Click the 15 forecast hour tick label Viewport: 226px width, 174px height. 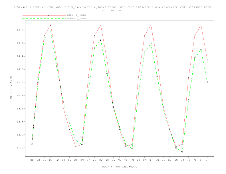pos(63,160)
